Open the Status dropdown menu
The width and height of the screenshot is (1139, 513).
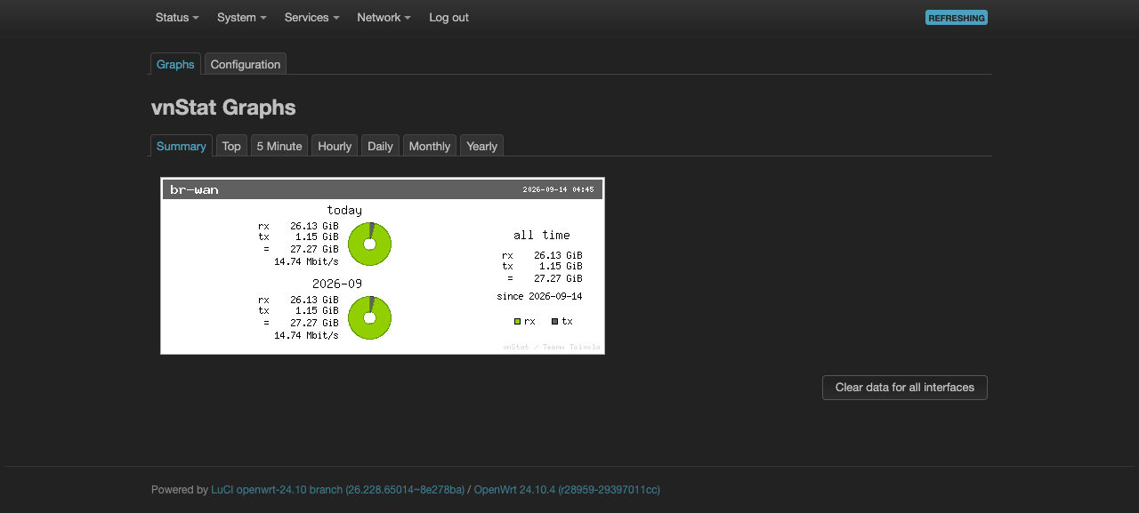177,17
